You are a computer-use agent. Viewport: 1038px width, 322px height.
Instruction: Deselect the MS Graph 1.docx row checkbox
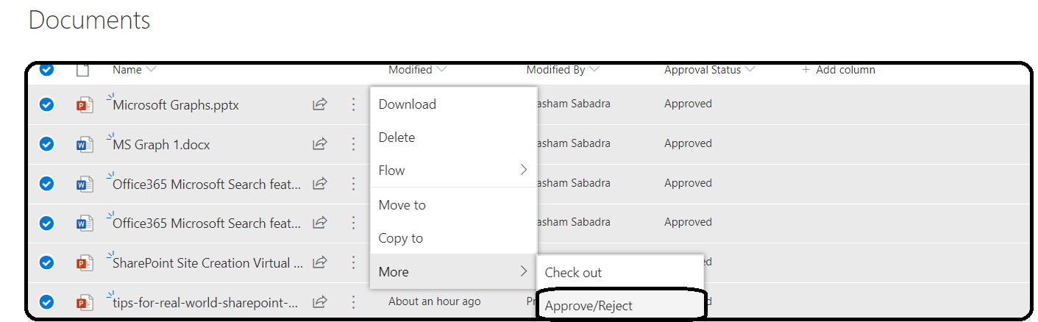[x=46, y=144]
